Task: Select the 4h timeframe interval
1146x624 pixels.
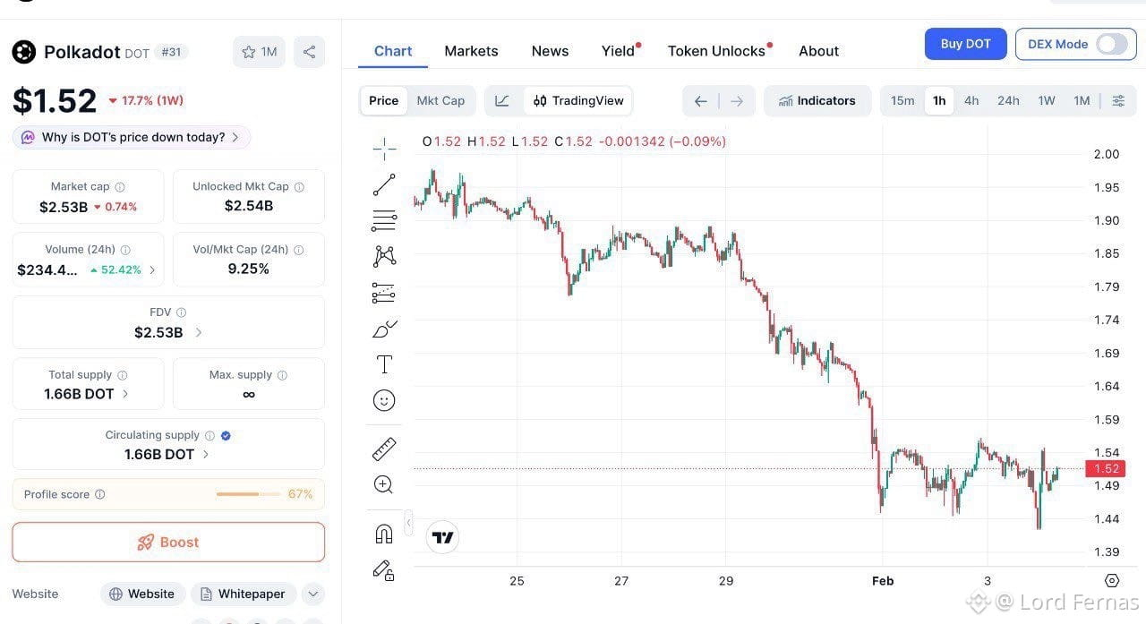Action: [x=971, y=100]
